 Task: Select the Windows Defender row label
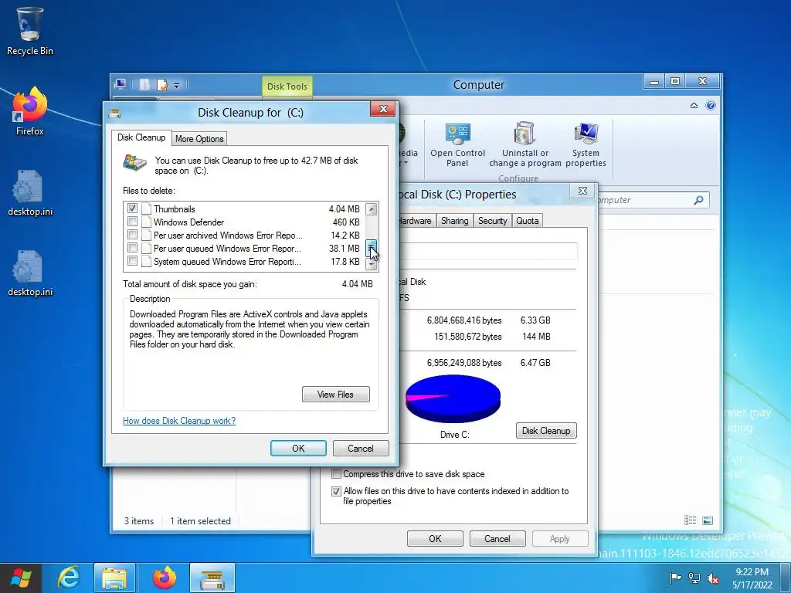point(188,222)
